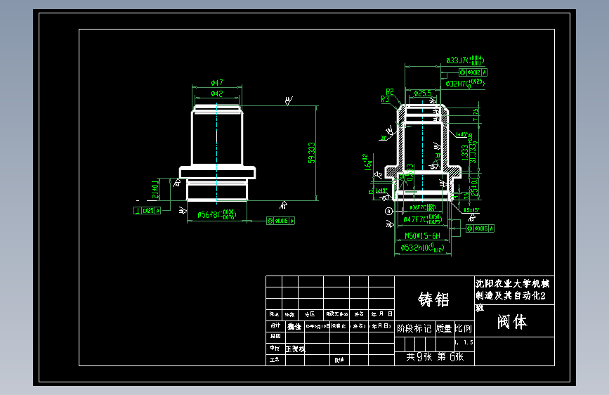Viewport: 609px width, 395px height.
Task: Click the 工艺 row label
Action: click(275, 360)
